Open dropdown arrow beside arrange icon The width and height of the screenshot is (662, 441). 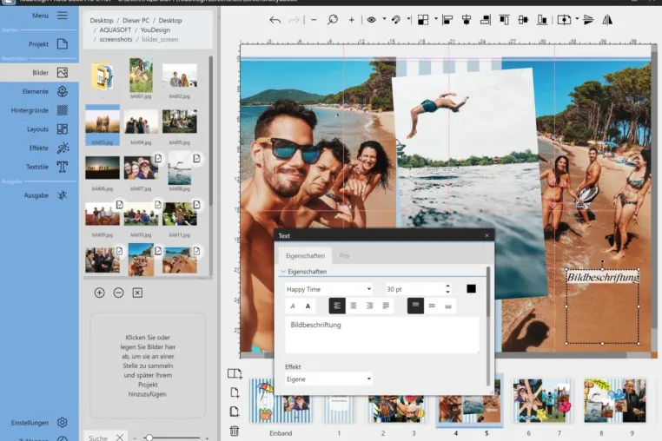(436, 19)
